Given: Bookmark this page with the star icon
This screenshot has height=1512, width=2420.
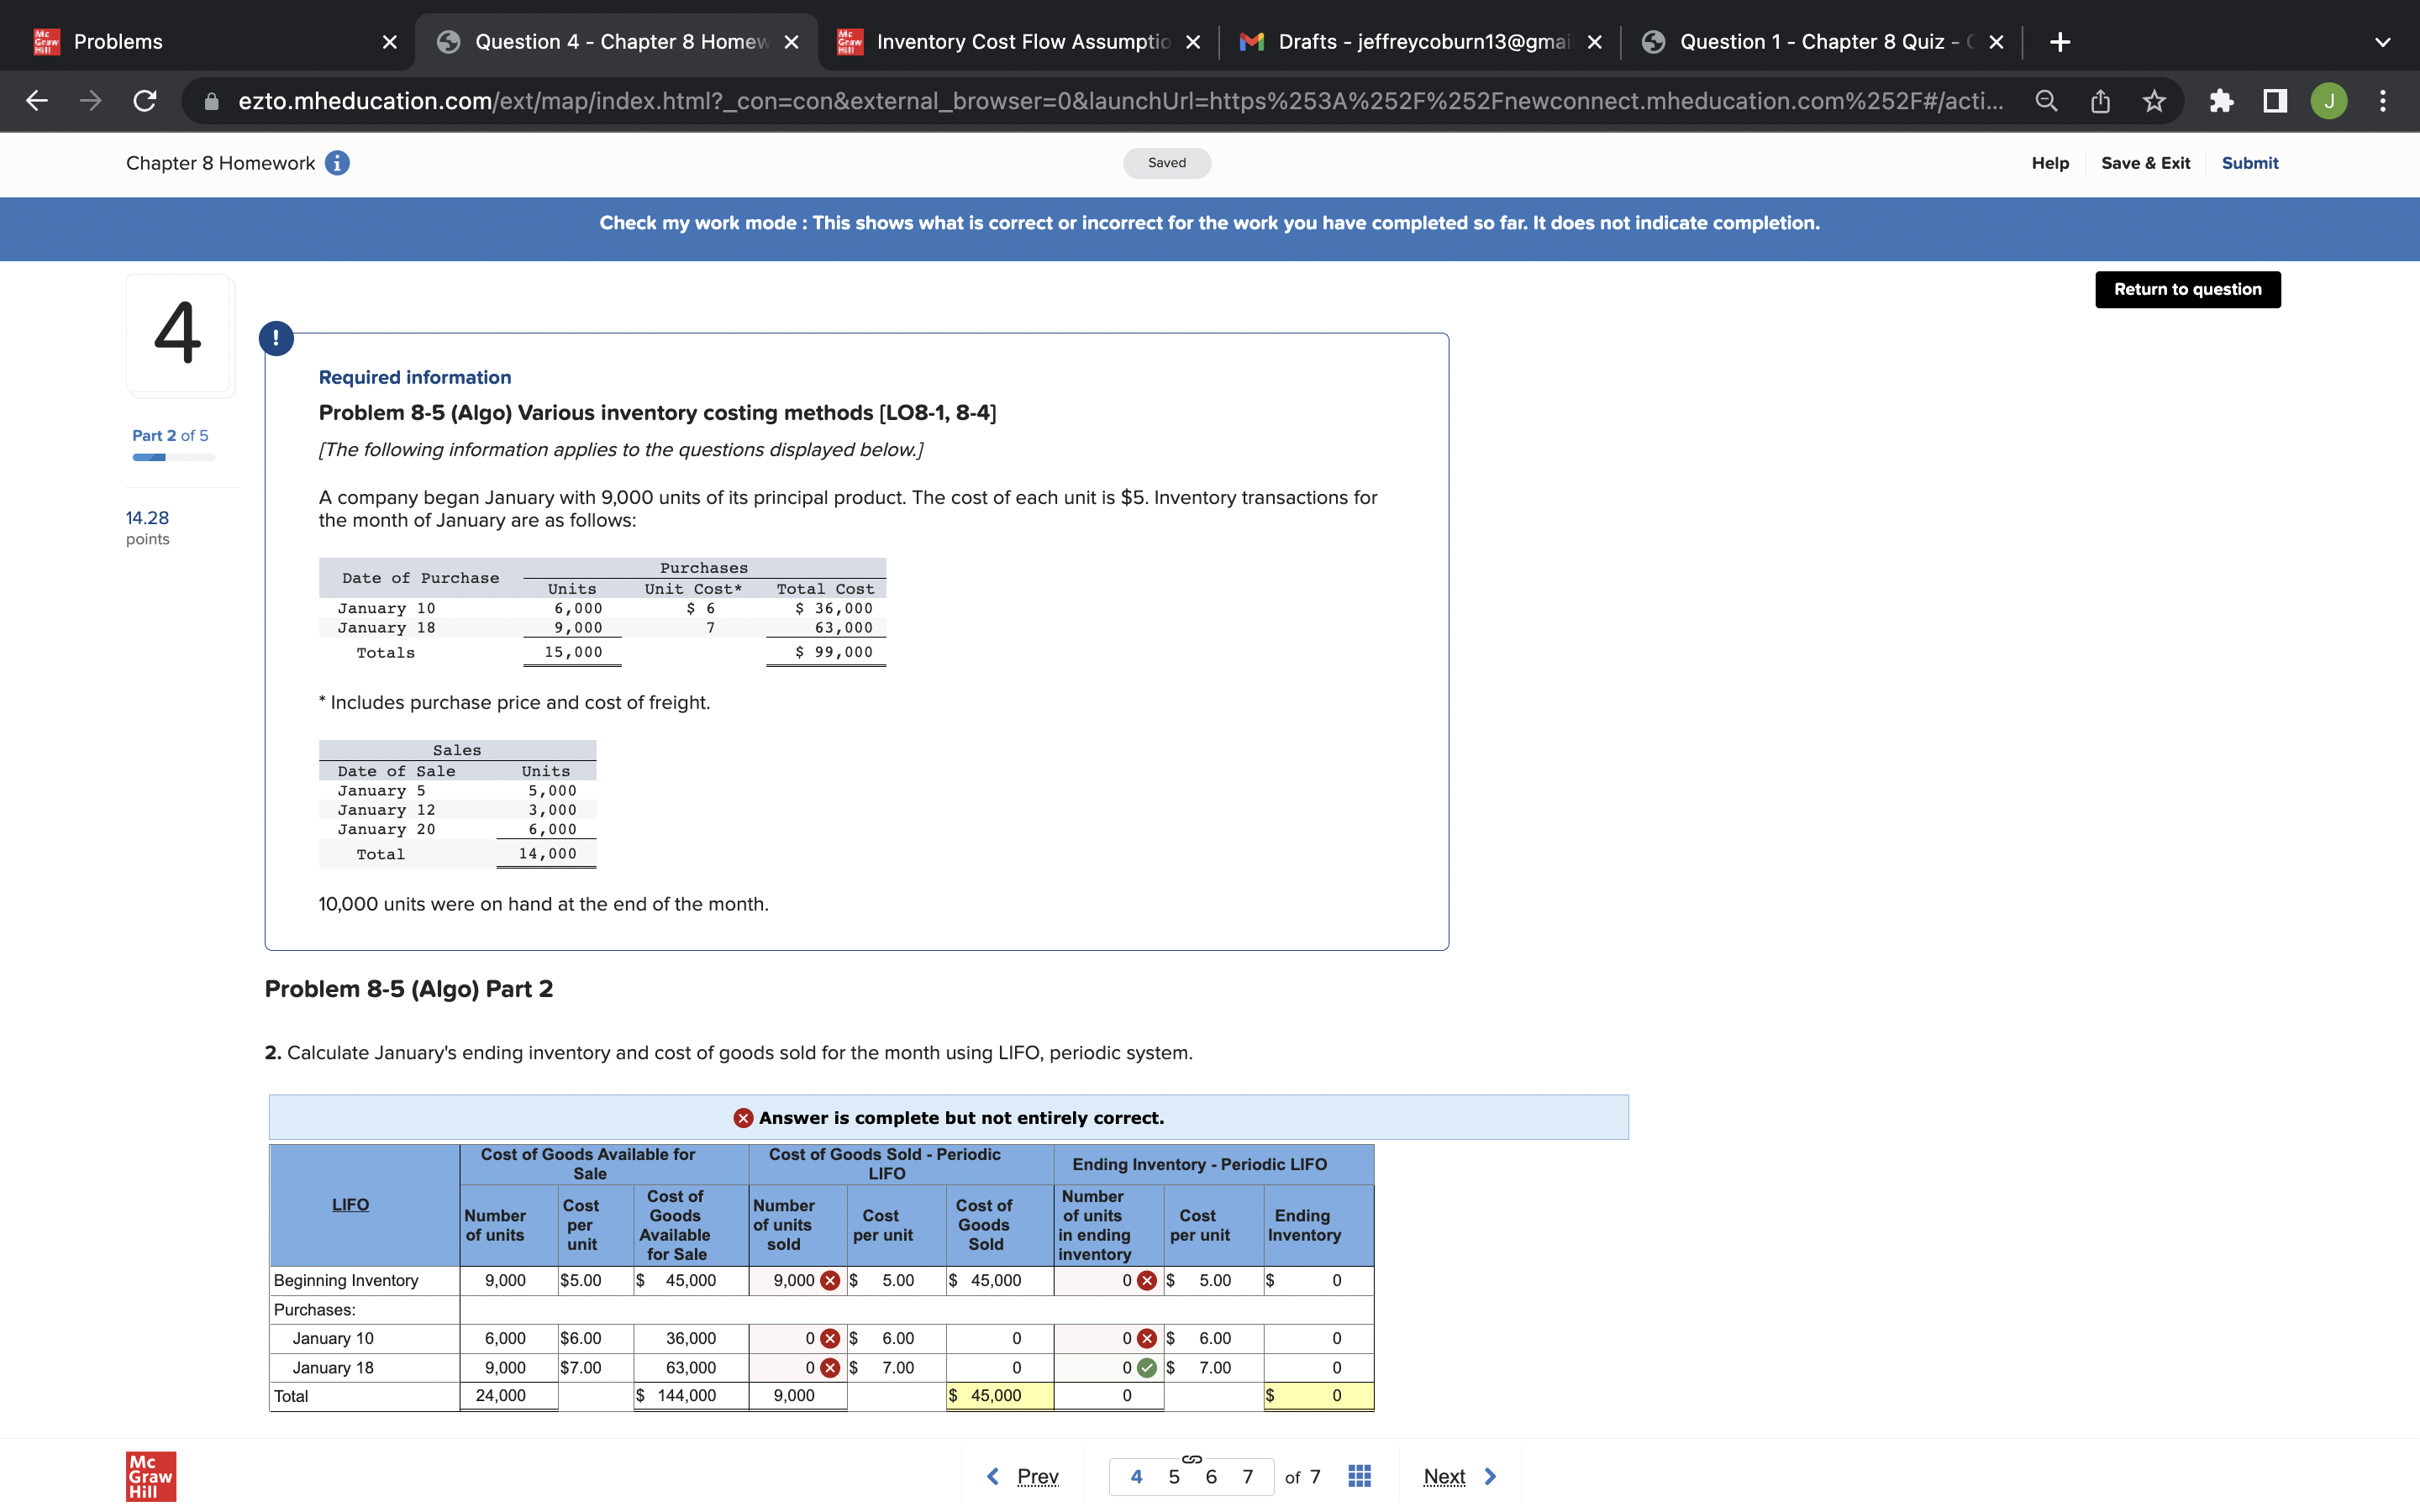Looking at the screenshot, I should [x=2154, y=101].
